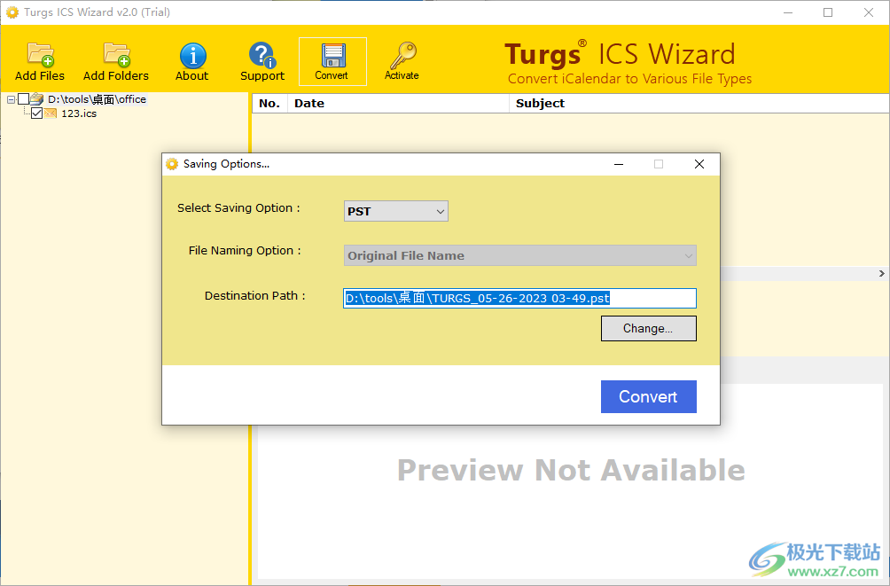The image size is (890, 586).
Task: Click the No. column header
Action: pos(269,104)
